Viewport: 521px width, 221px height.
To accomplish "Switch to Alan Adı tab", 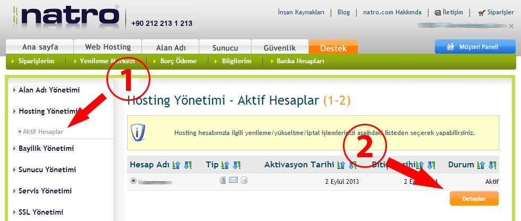I will tap(171, 47).
